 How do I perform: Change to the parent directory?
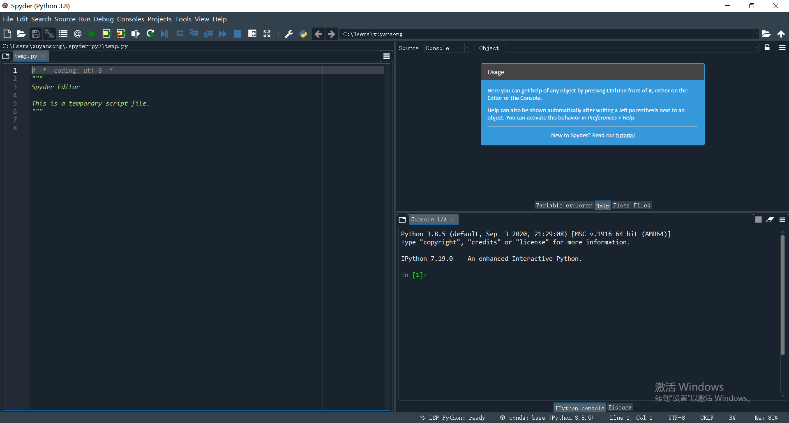(781, 34)
